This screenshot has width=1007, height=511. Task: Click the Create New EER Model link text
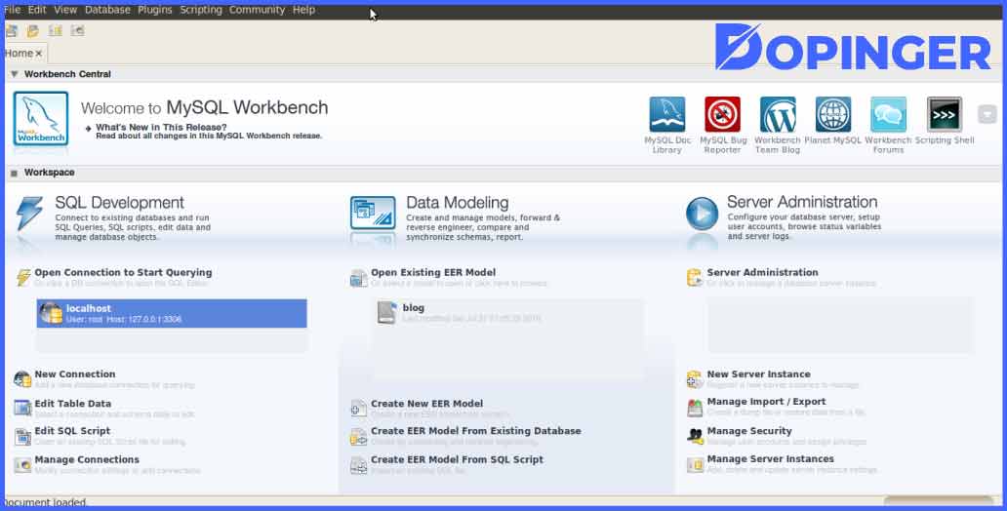tap(427, 404)
